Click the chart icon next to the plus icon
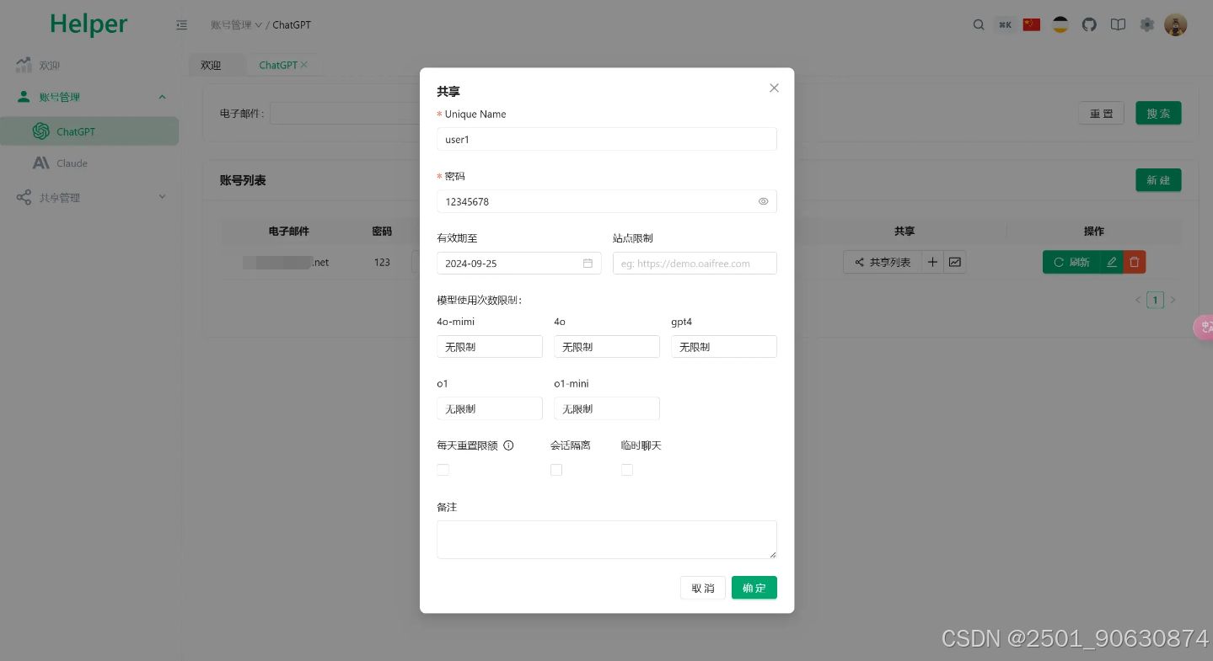 point(954,262)
